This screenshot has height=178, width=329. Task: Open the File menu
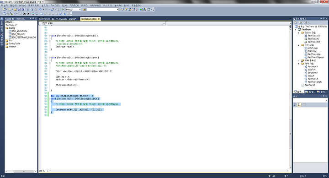pos(4,5)
